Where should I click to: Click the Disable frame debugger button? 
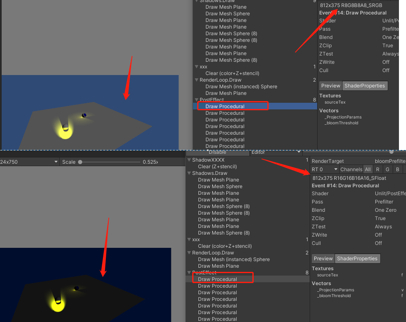tap(218, 153)
